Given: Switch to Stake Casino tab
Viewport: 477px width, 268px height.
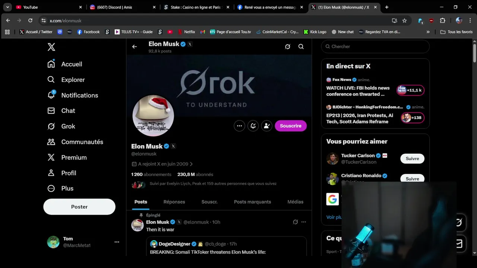Looking at the screenshot, I should (197, 7).
